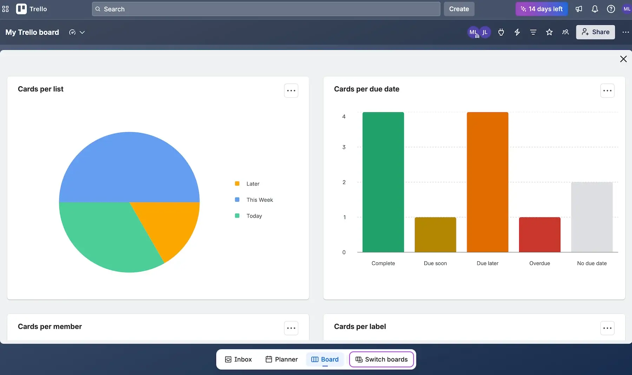Image resolution: width=632 pixels, height=375 pixels.
Task: Click the Due later axis label
Action: point(487,263)
